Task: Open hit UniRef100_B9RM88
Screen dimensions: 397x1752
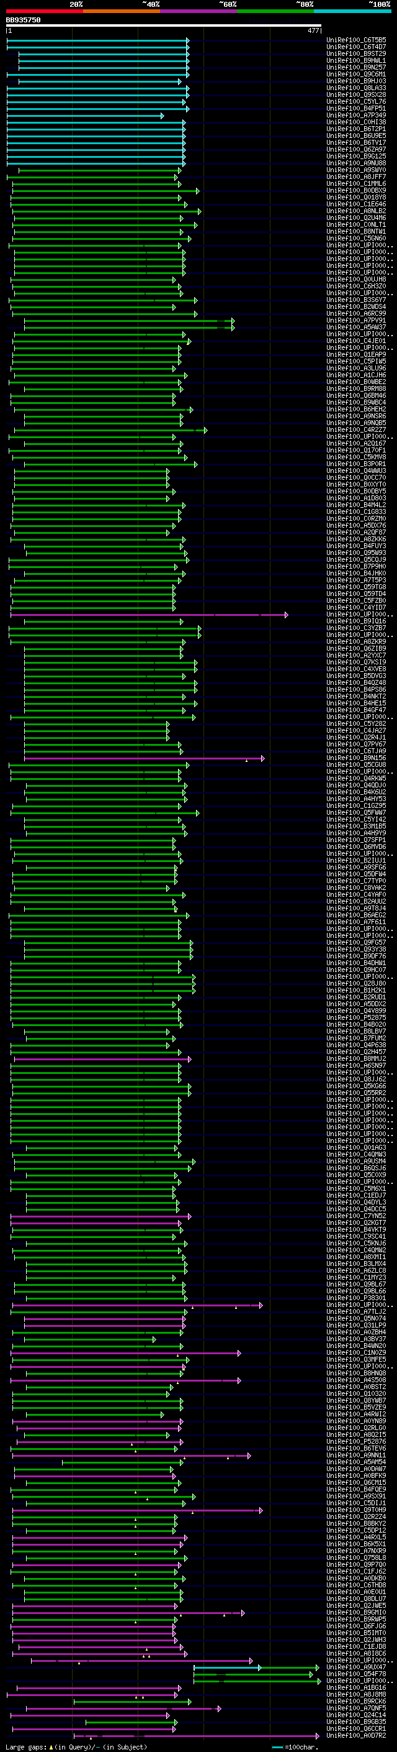Action: (356, 389)
